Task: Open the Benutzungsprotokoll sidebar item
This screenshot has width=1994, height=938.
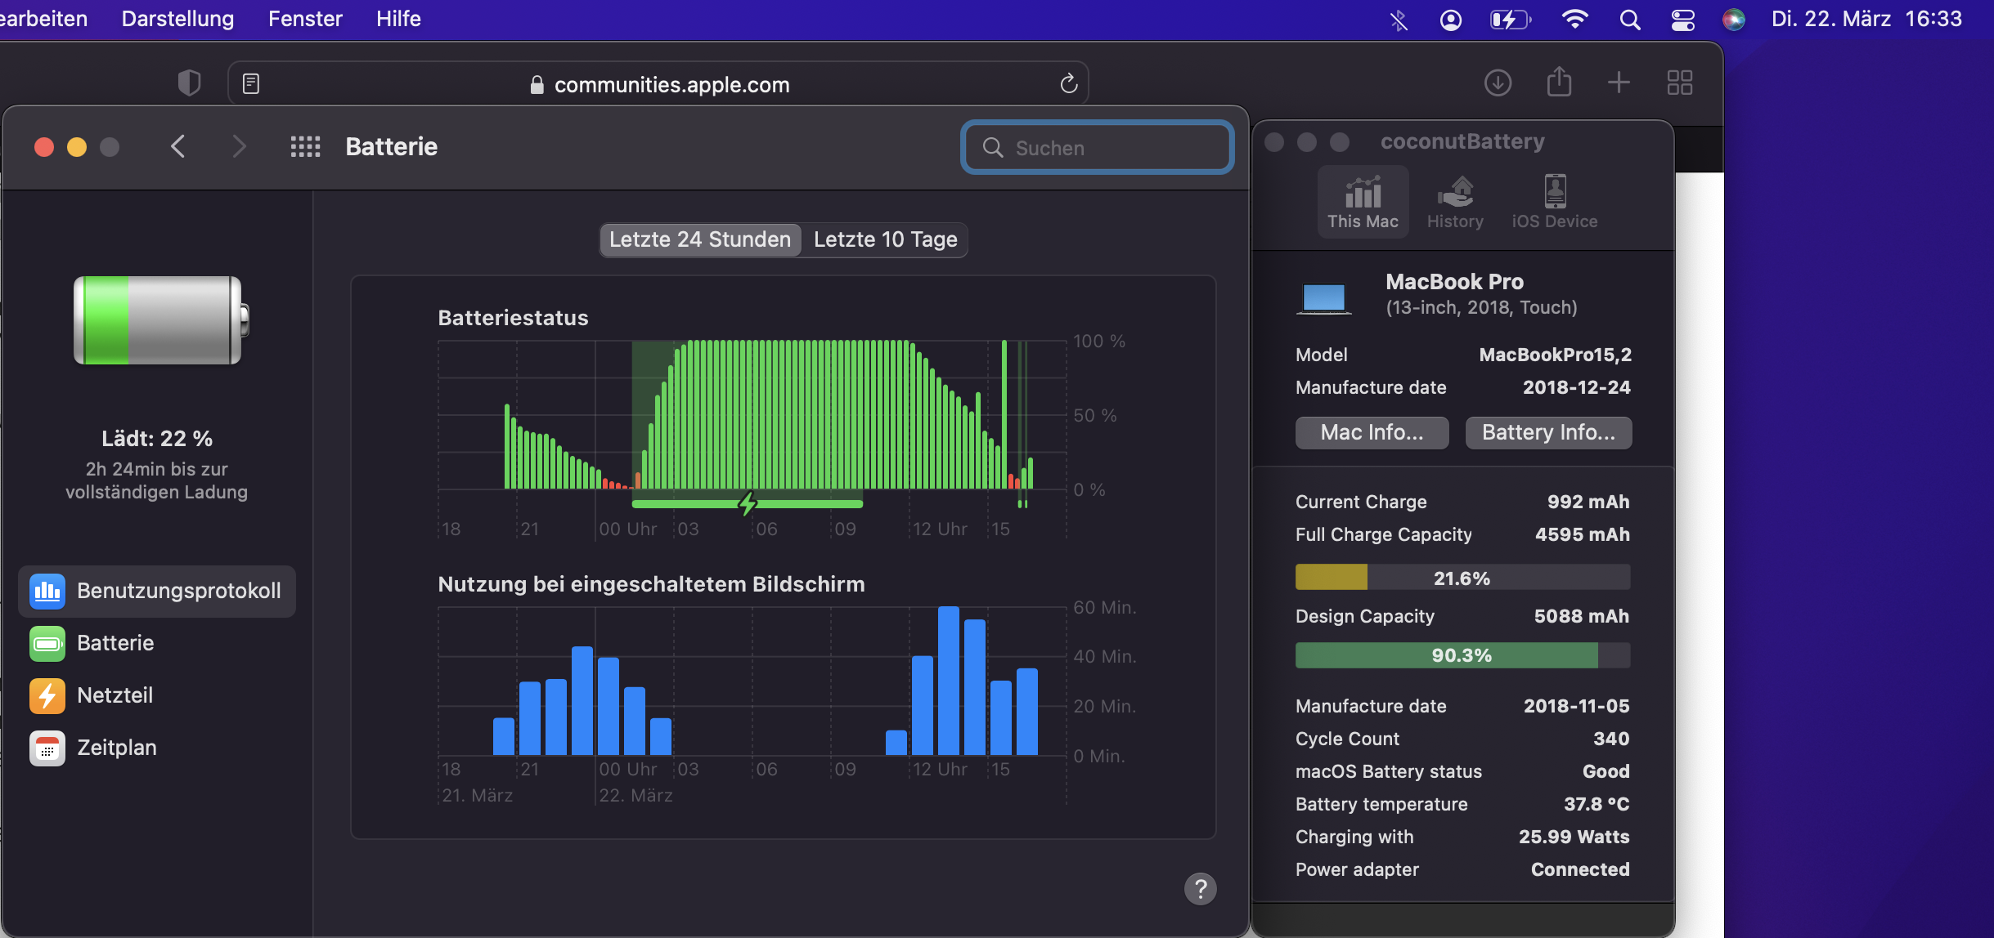Action: (157, 591)
